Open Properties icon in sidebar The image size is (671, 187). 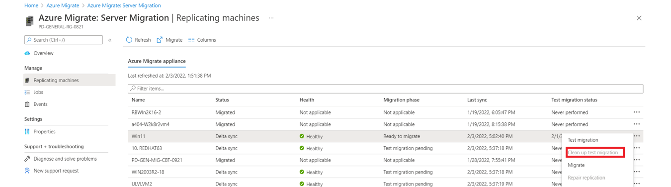[27, 132]
